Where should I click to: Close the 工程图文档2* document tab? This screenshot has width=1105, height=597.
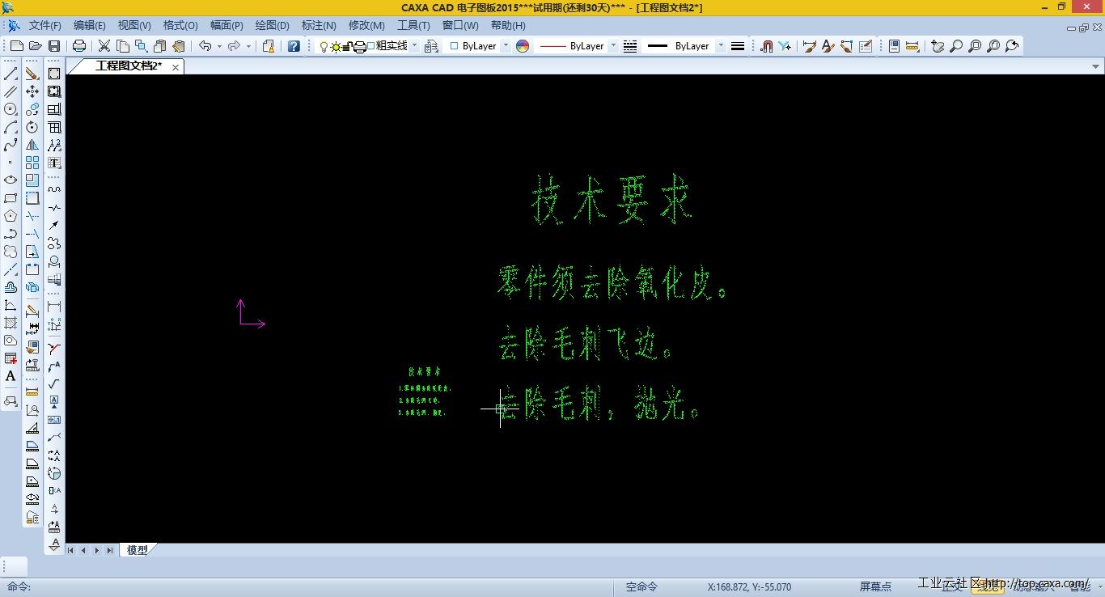(x=176, y=67)
